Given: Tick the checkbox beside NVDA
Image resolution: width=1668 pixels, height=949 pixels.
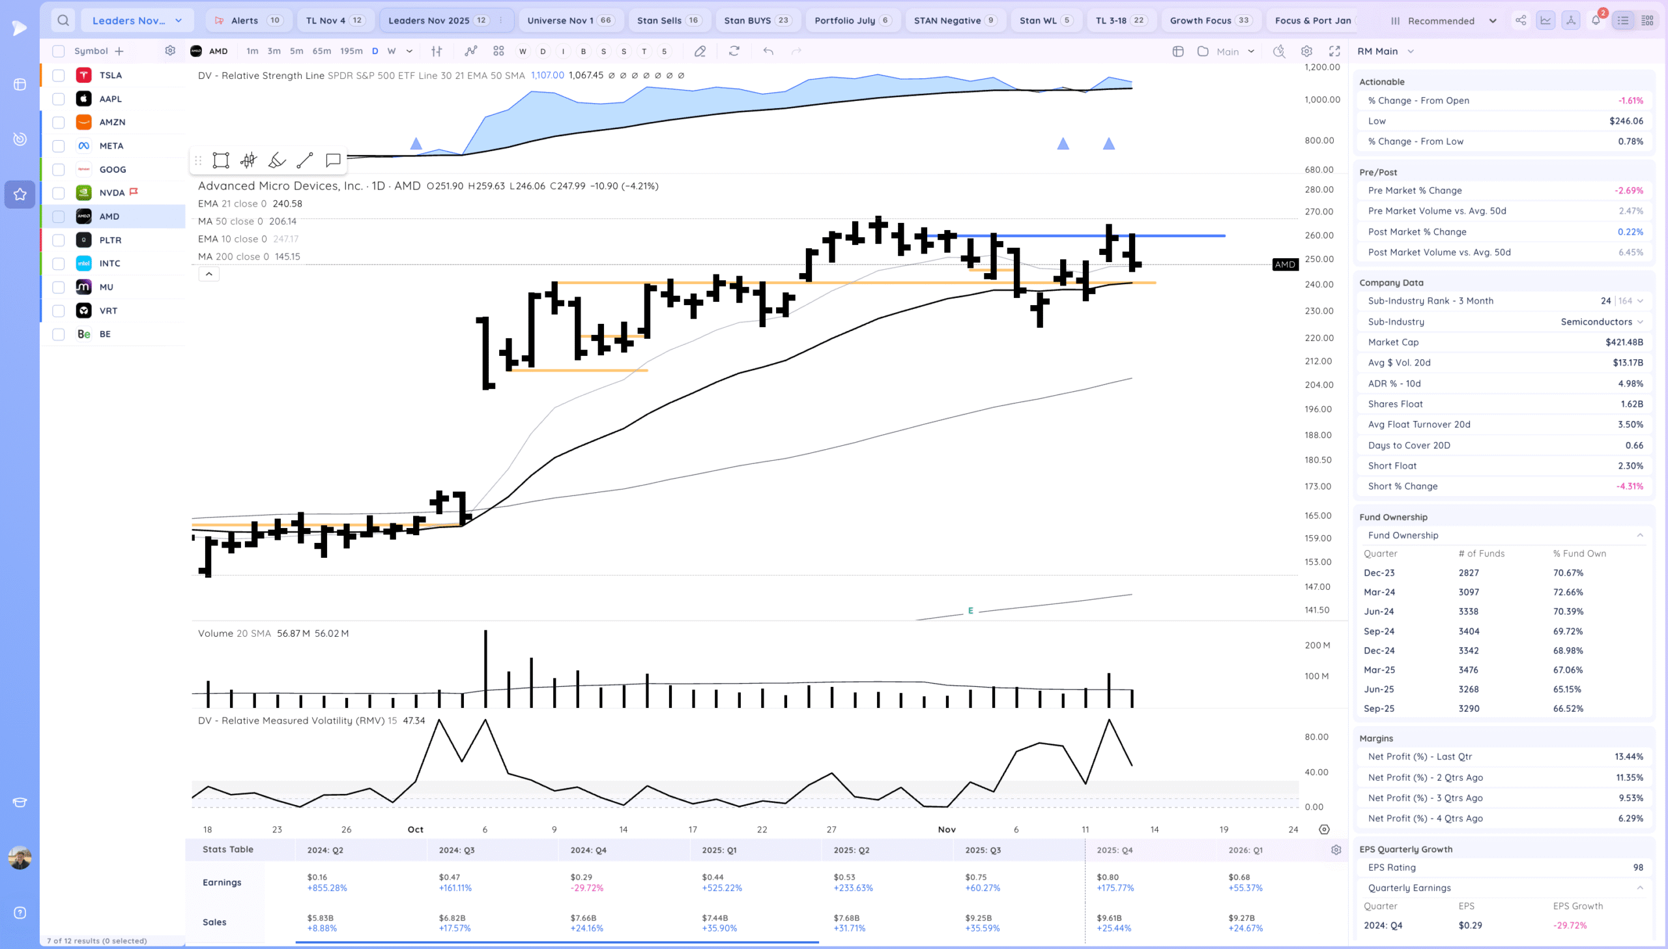Looking at the screenshot, I should click(x=59, y=193).
